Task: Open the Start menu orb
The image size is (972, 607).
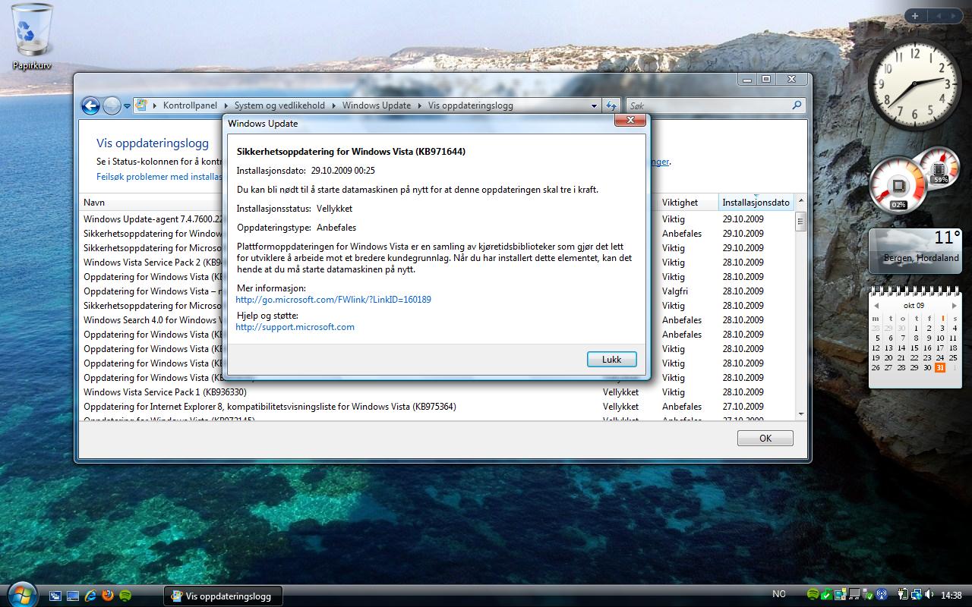Action: 21,594
